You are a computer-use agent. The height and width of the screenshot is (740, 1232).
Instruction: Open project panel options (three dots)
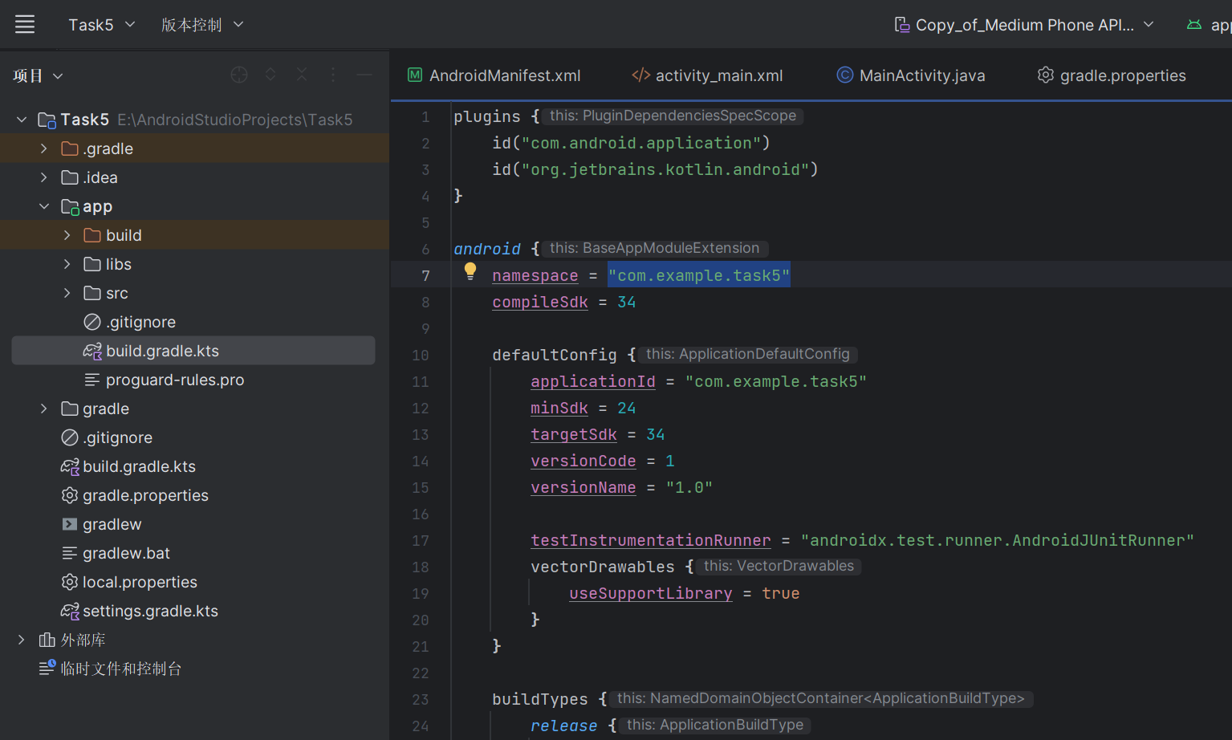click(x=333, y=75)
